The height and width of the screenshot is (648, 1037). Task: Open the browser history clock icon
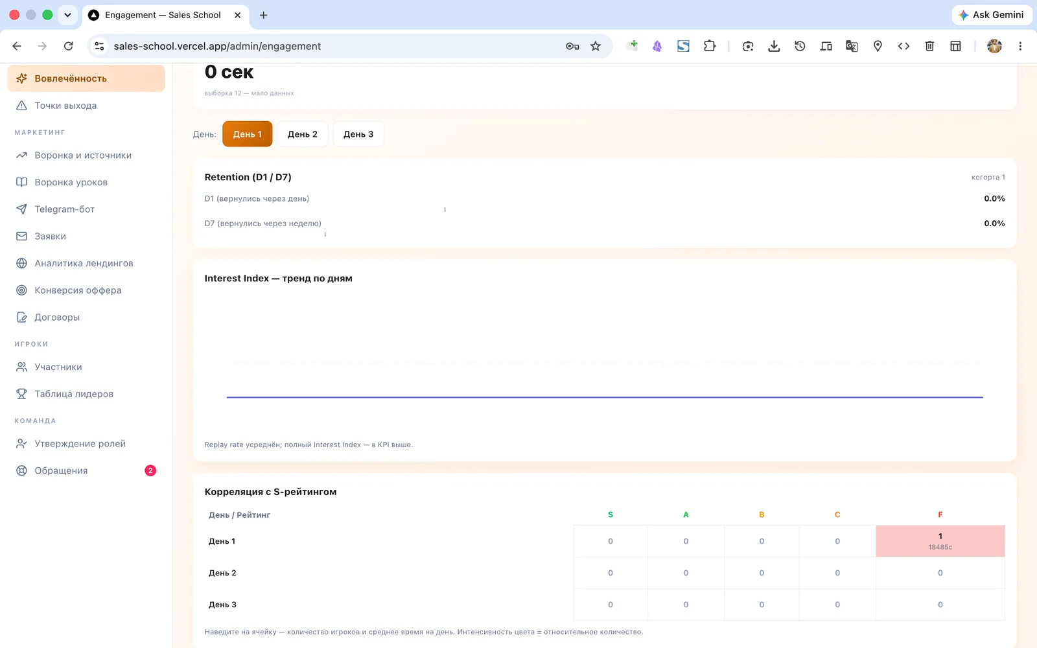coord(800,46)
